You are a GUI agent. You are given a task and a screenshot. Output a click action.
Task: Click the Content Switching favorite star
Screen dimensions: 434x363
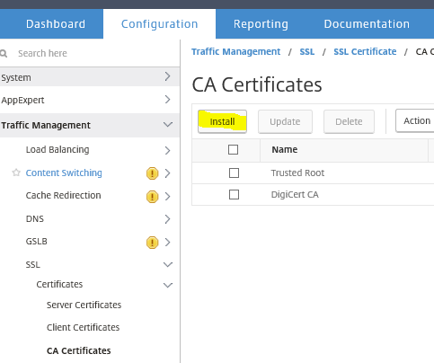click(16, 173)
